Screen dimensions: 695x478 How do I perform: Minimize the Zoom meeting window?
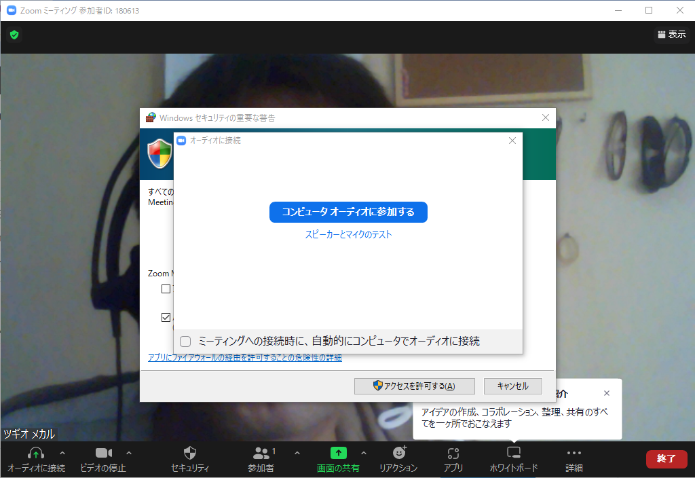click(618, 11)
